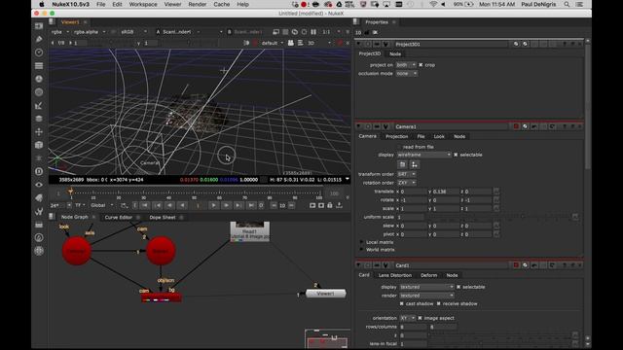Viewport: 623px width, 350px height.
Task: Click the red color swatch of Card1 panel
Action: click(x=516, y=265)
